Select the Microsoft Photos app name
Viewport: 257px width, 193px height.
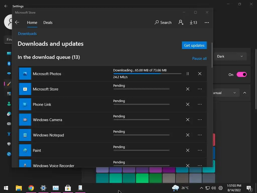(47, 74)
